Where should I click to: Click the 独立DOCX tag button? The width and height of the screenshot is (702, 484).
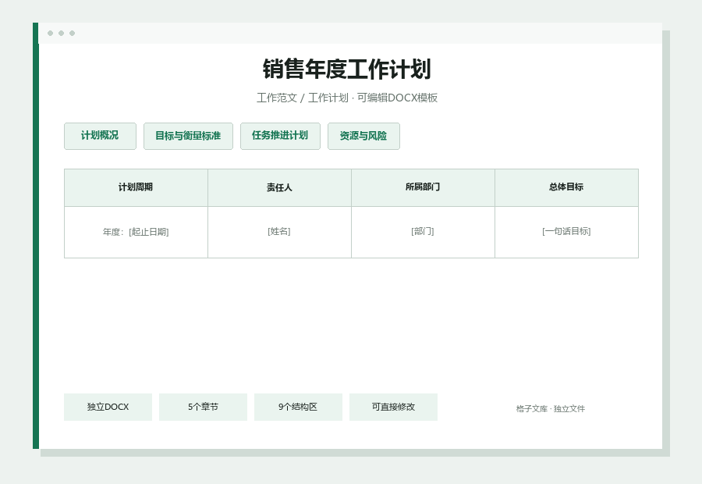tap(108, 407)
